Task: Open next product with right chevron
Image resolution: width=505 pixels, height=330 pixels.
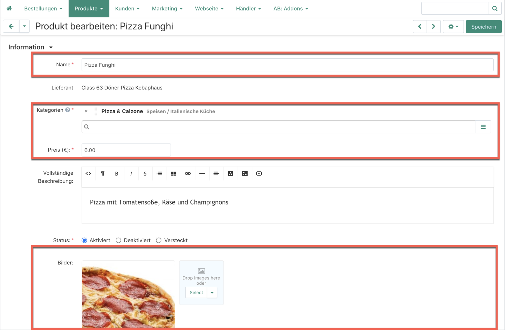Action: (x=434, y=26)
